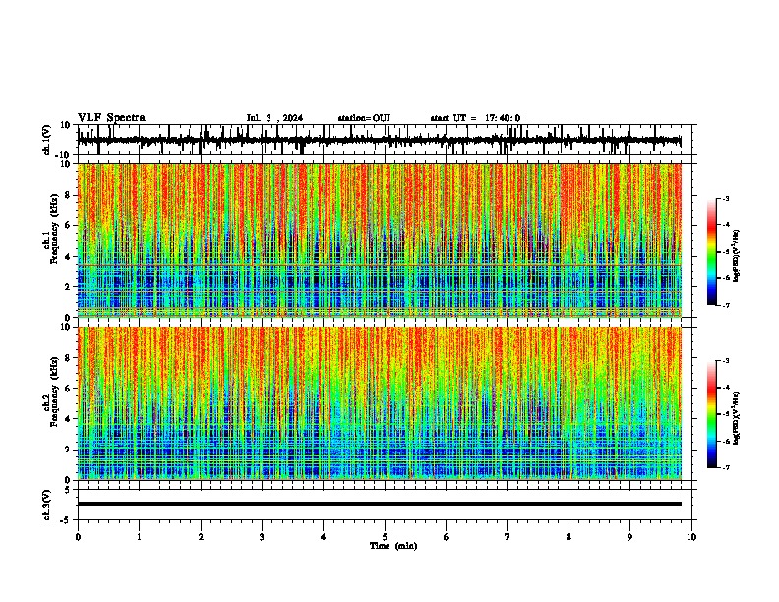Click the "7" tick on the time axis
The height and width of the screenshot is (602, 779).
click(508, 537)
